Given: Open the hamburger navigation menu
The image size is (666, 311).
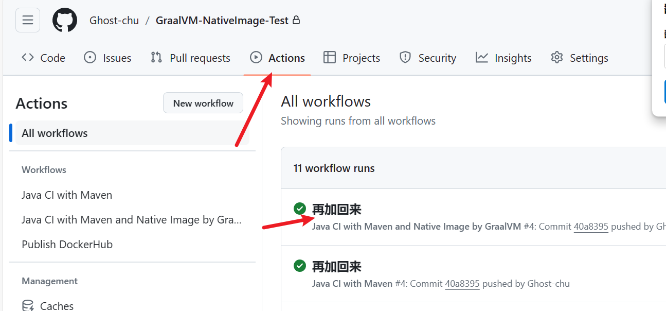Looking at the screenshot, I should click(28, 20).
